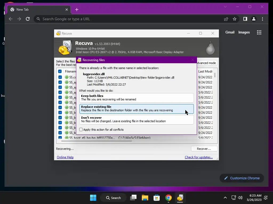Click the Recuva window title bar icon

click(58, 33)
